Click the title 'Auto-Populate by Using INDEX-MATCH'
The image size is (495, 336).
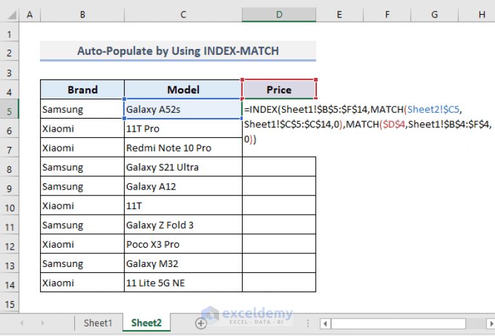click(178, 51)
